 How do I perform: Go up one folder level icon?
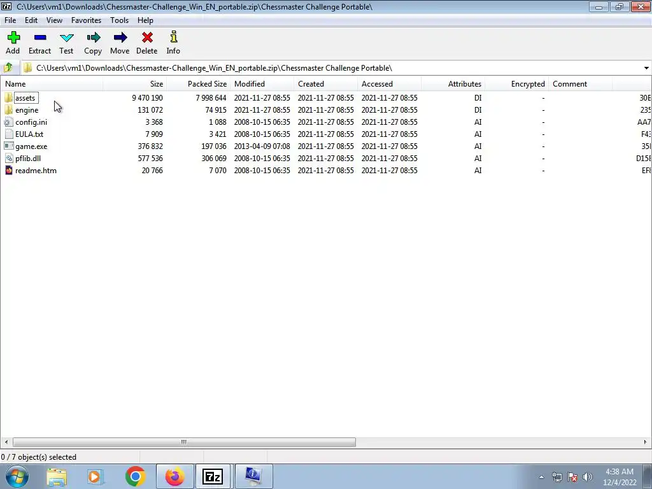8,67
